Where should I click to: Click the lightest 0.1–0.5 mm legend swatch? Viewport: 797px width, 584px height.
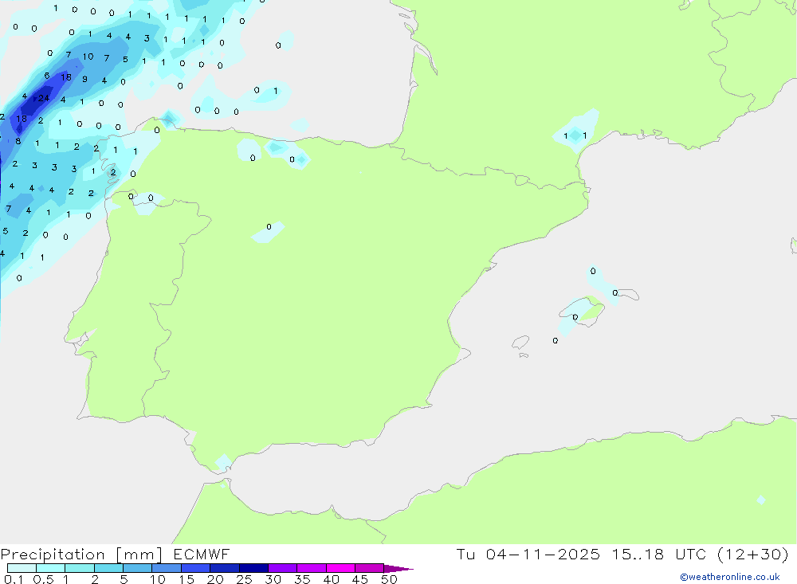click(22, 568)
